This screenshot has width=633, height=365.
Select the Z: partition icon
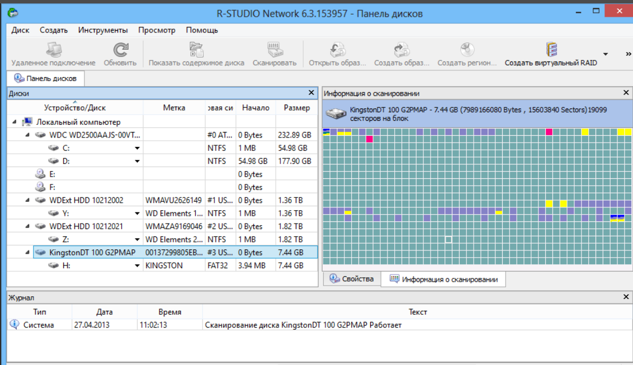[53, 239]
